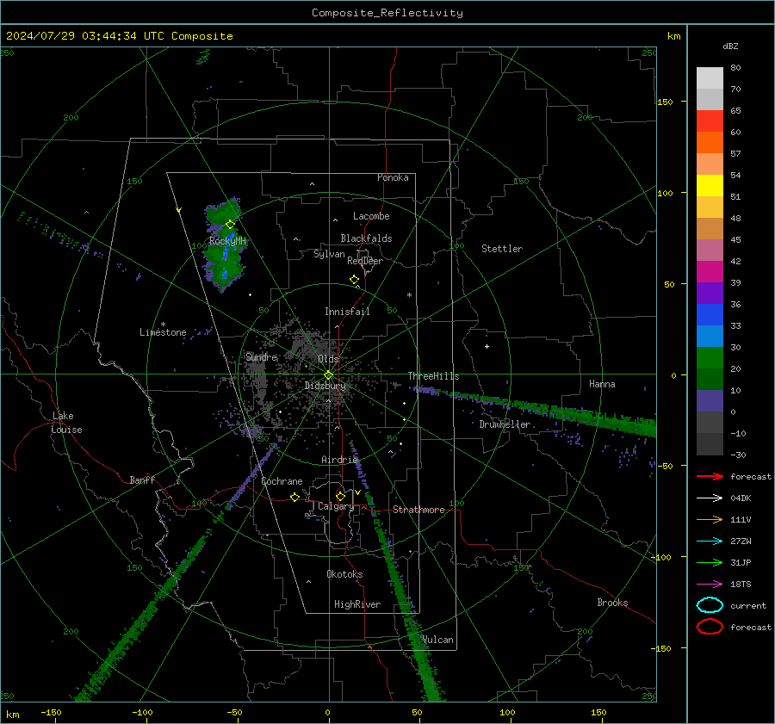Image resolution: width=775 pixels, height=724 pixels.
Task: Click the Okotoks label
Action: point(344,574)
